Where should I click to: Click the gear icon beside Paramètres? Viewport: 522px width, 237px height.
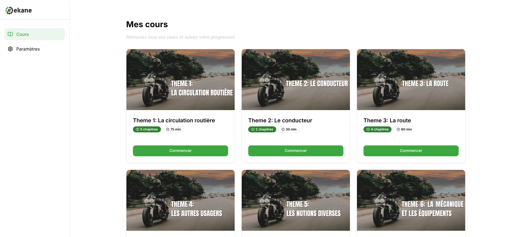tap(10, 49)
